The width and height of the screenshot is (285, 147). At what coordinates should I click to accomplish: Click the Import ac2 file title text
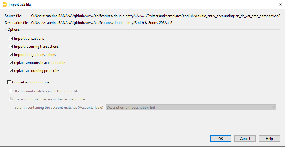coord(20,4)
